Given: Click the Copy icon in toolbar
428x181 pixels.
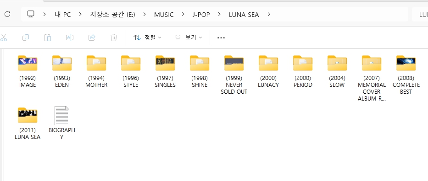Looking at the screenshot, I should tap(26, 37).
